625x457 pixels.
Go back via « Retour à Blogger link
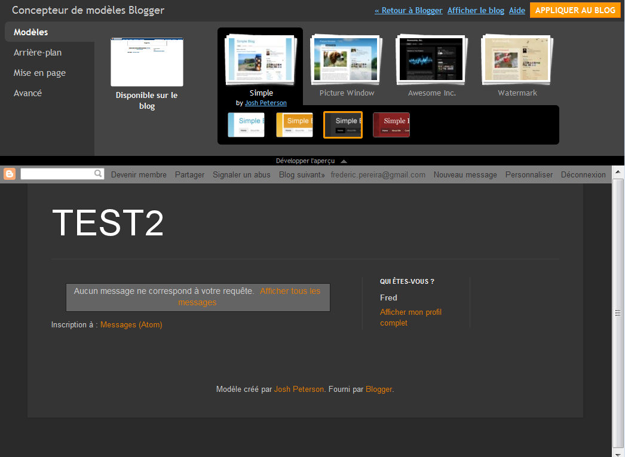pyautogui.click(x=409, y=10)
